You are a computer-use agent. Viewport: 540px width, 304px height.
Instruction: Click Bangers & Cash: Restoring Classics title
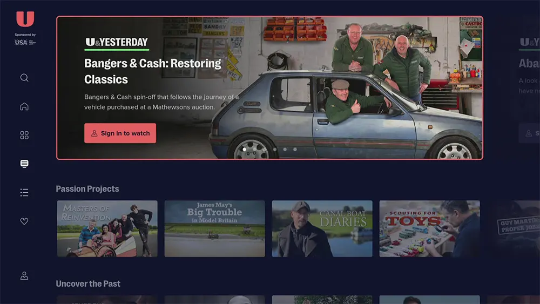(153, 71)
